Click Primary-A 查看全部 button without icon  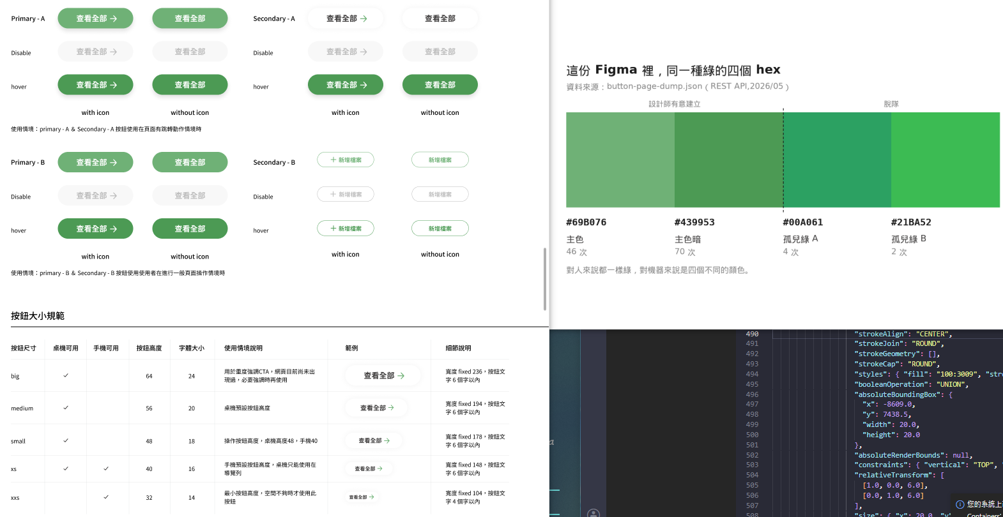click(190, 19)
